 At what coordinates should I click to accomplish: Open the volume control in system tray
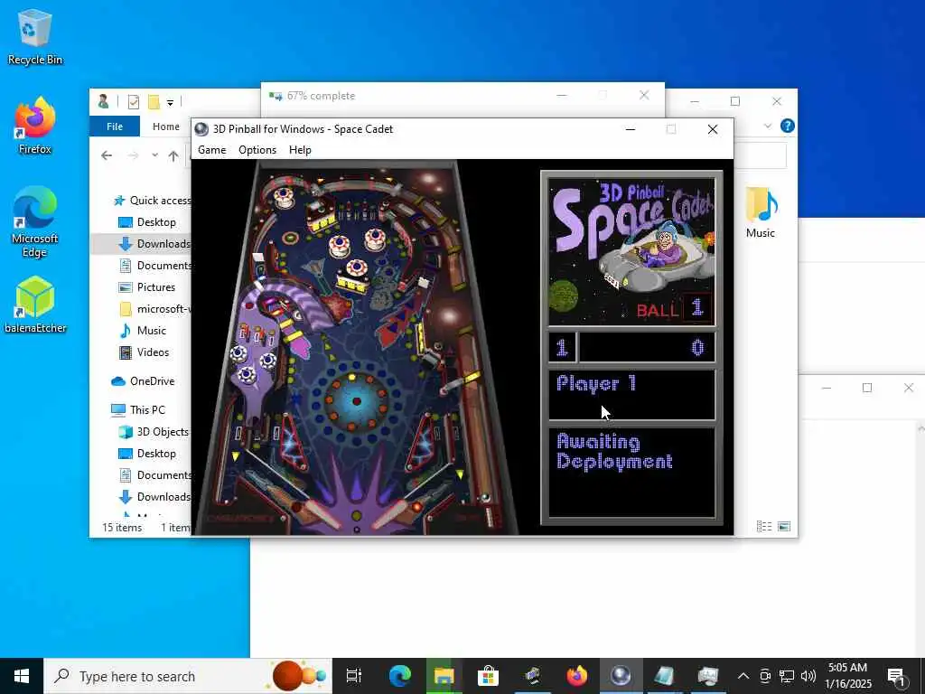coord(808,676)
